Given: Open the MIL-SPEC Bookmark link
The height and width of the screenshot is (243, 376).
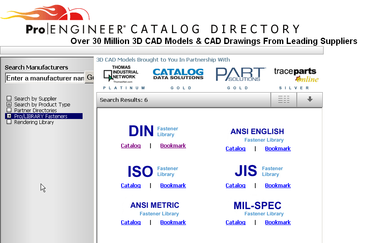Looking at the screenshot, I should point(278,222).
